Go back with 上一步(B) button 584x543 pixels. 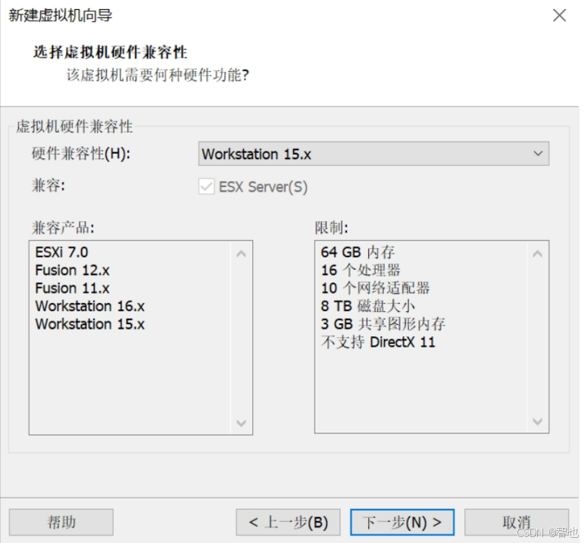point(288,522)
